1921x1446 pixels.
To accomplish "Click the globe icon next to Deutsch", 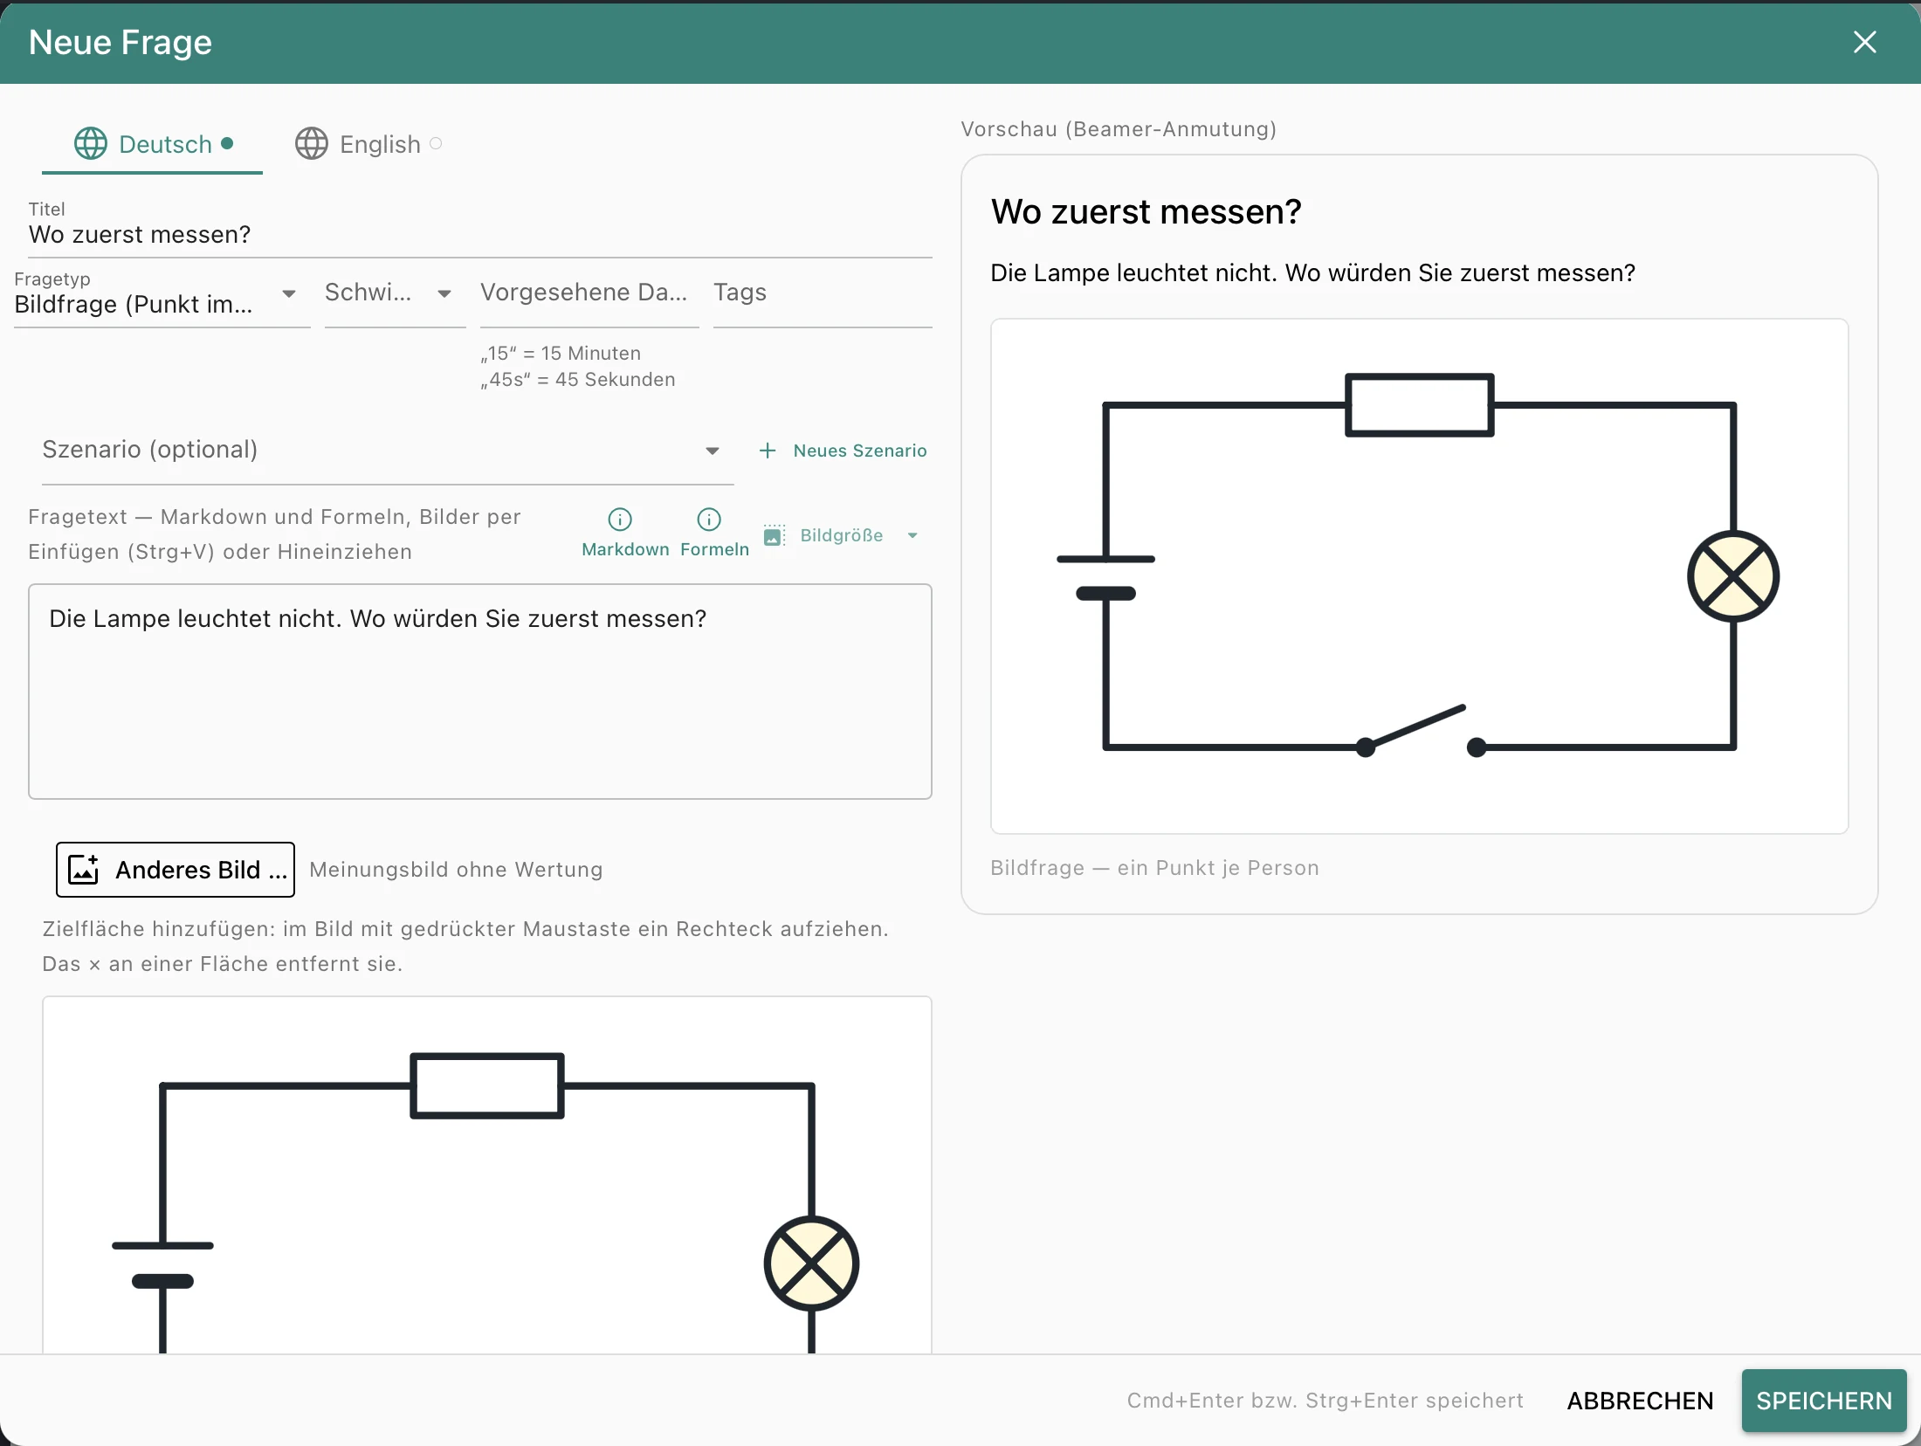I will (91, 143).
